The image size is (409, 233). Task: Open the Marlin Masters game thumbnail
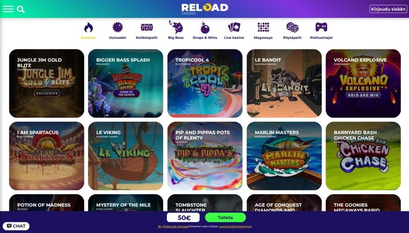pyautogui.click(x=284, y=156)
